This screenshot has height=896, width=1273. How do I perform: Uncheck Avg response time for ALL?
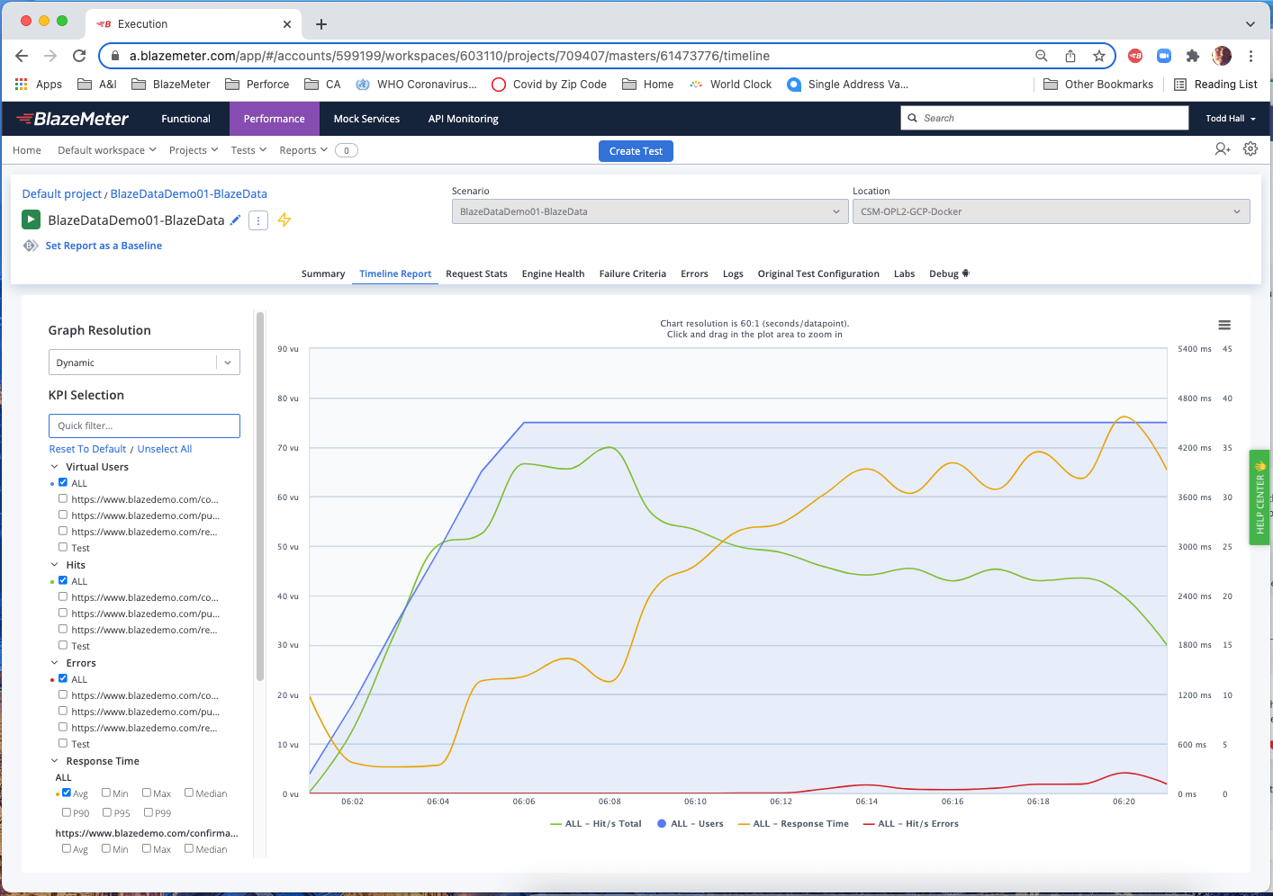point(67,793)
